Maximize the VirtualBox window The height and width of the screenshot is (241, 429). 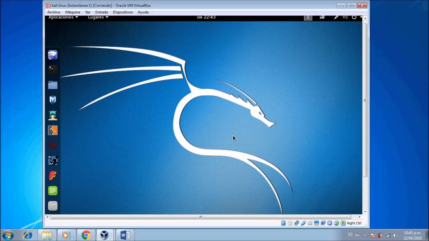pyautogui.click(x=352, y=5)
